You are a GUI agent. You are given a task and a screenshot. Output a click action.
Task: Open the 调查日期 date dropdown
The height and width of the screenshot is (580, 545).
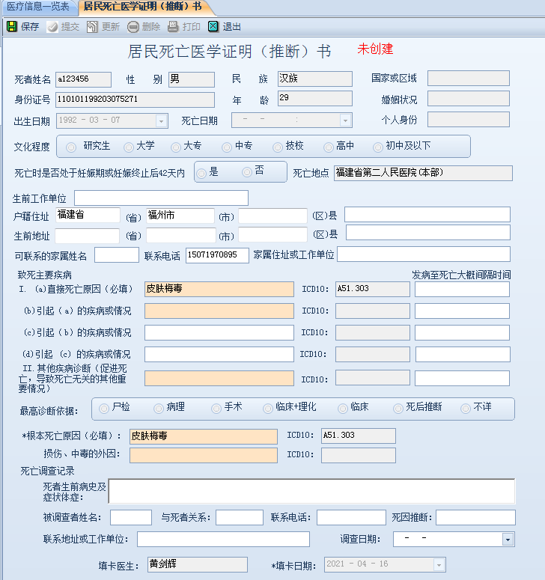(x=508, y=540)
